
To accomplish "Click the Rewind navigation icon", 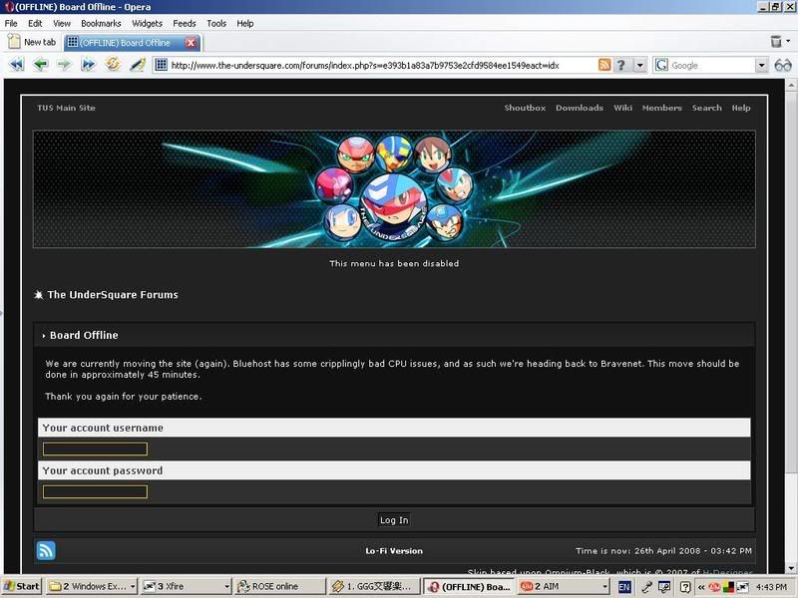I will 17,65.
